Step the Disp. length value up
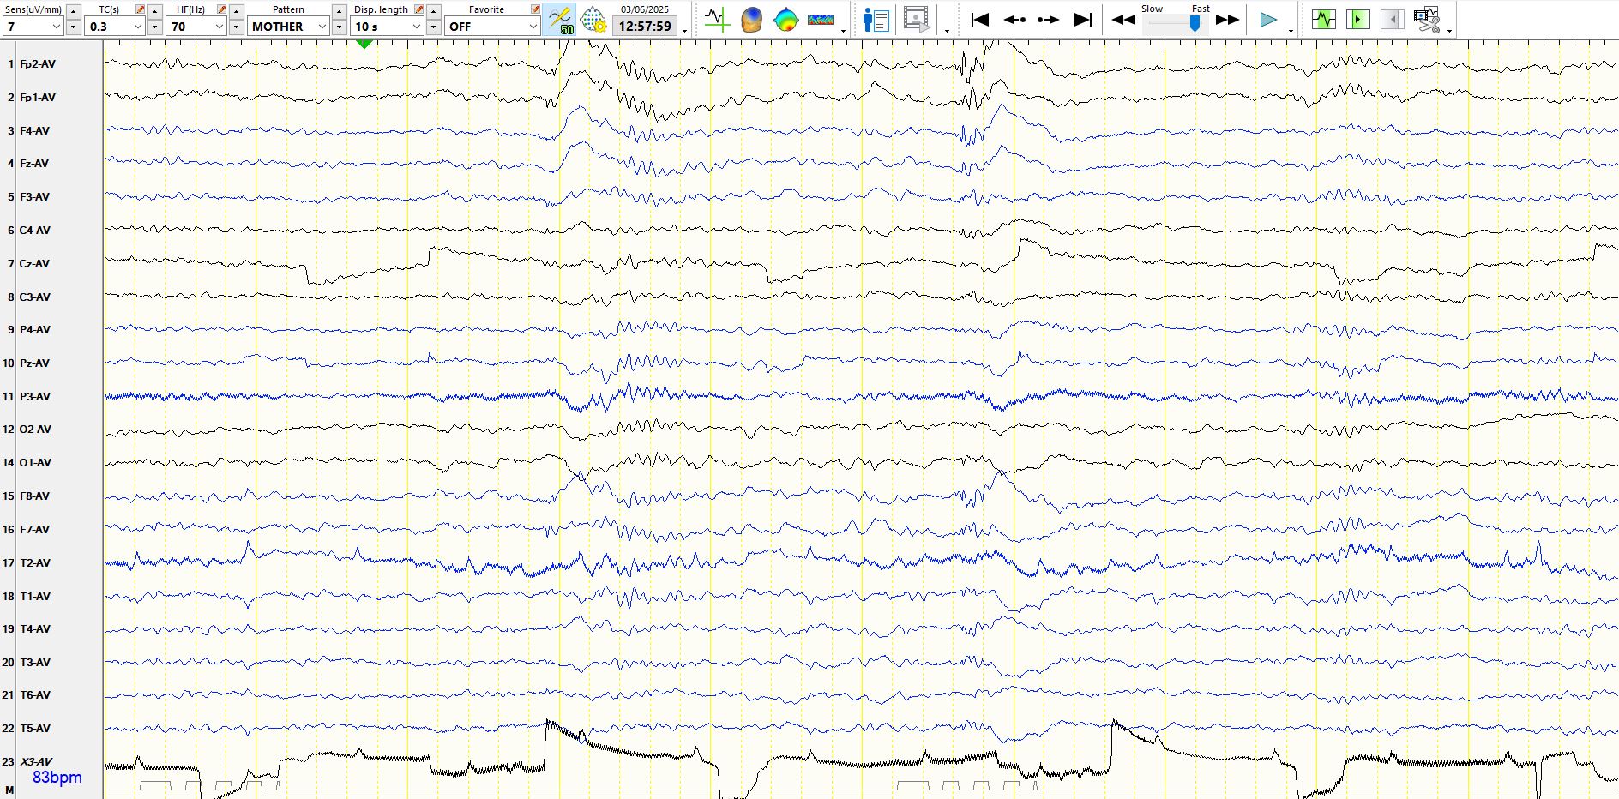1619x799 pixels. click(433, 11)
